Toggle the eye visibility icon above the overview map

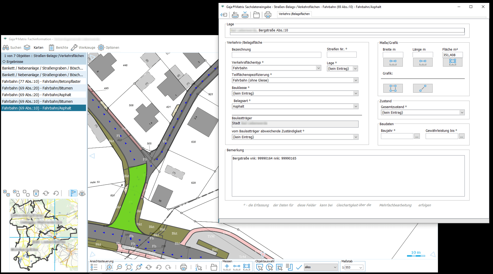(x=82, y=193)
